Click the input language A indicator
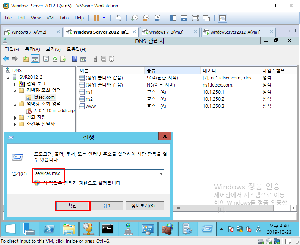The height and width of the screenshot is (245, 300). [x=258, y=229]
